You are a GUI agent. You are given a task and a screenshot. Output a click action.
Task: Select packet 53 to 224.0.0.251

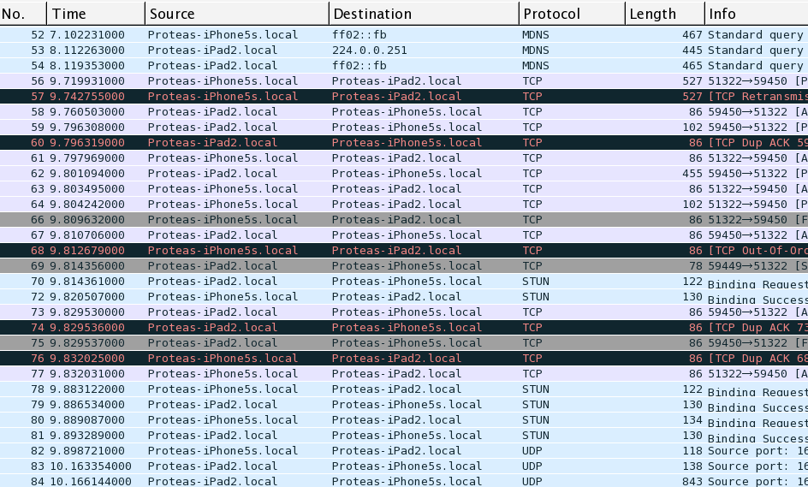click(x=404, y=50)
